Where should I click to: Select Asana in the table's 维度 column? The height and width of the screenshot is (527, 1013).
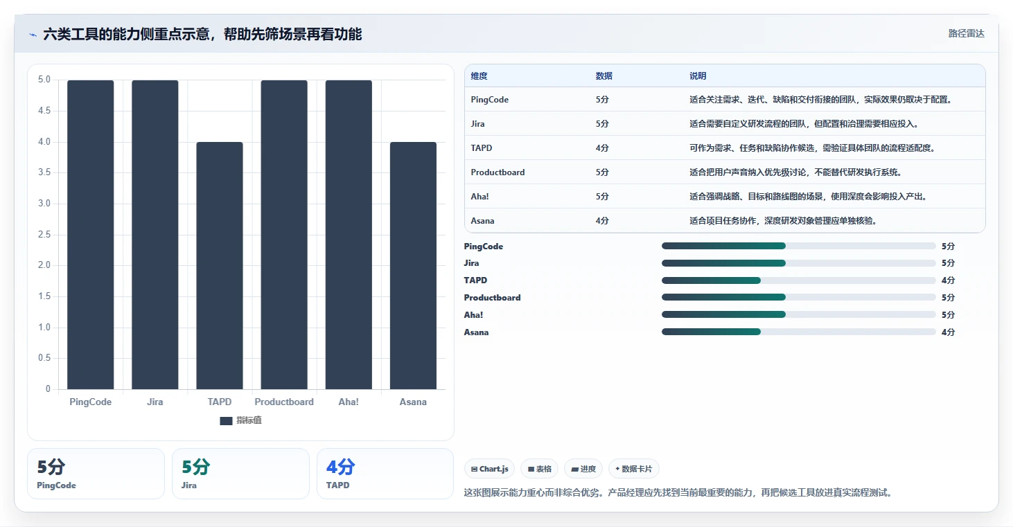tap(482, 221)
